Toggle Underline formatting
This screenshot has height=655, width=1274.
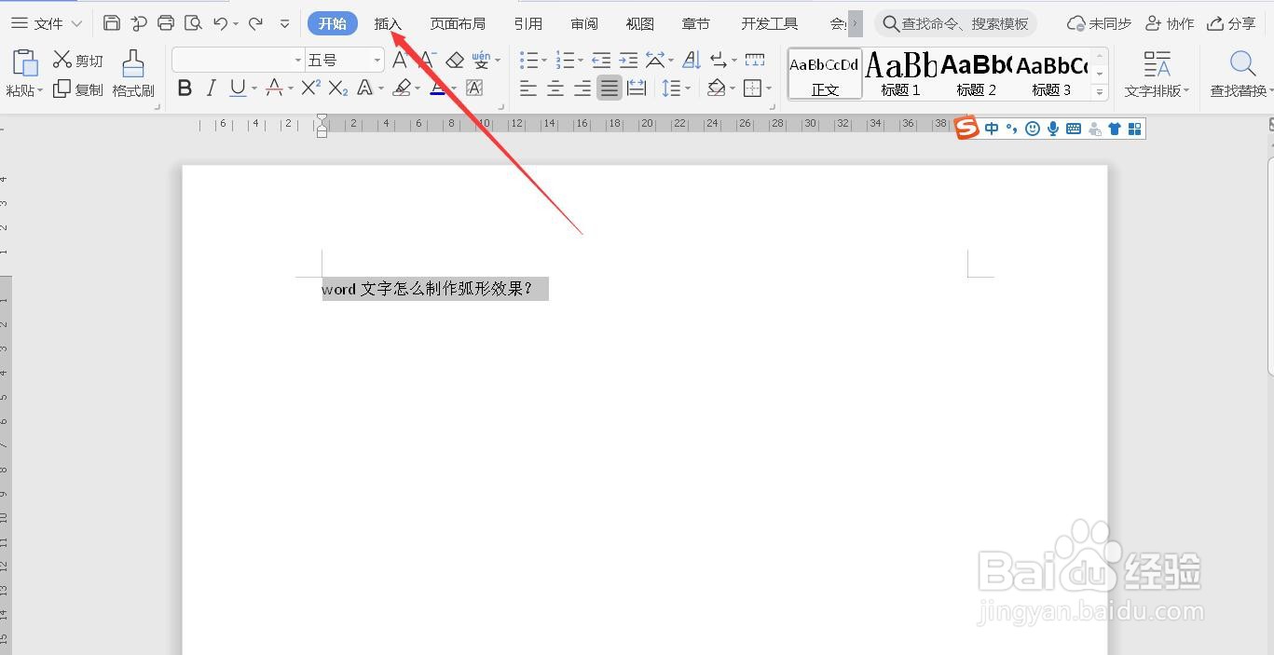[x=238, y=89]
